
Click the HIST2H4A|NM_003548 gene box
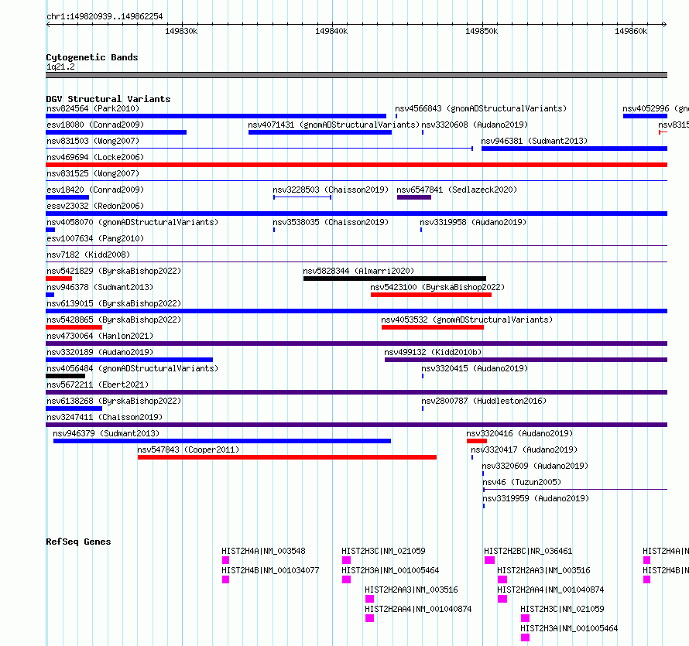tap(225, 560)
